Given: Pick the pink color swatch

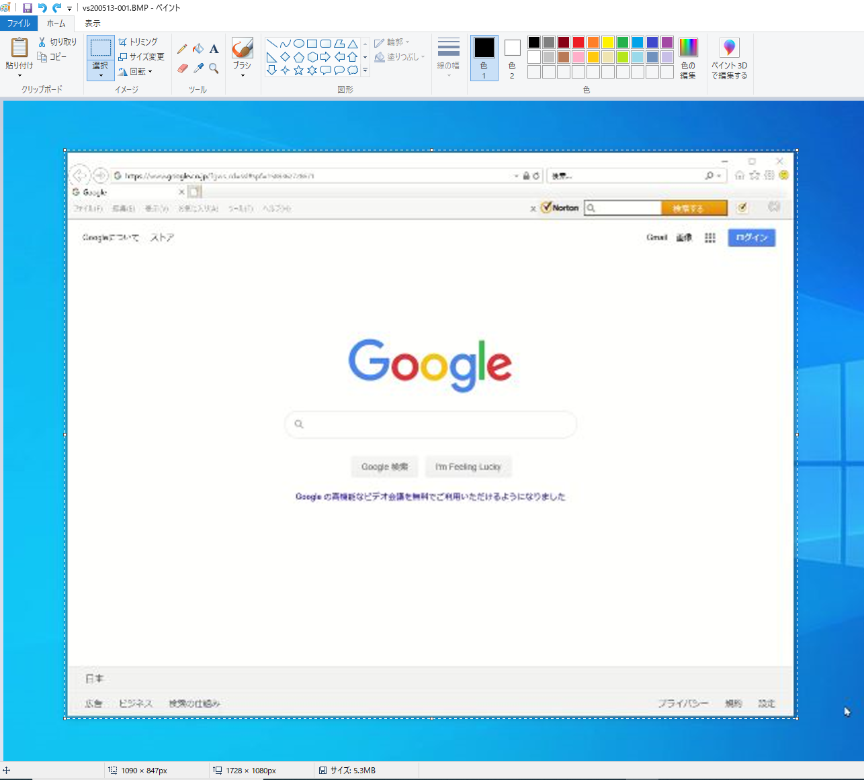Looking at the screenshot, I should coord(578,57).
